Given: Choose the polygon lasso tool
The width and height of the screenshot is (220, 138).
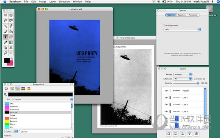Looking at the screenshot, I should click(x=11, y=20).
